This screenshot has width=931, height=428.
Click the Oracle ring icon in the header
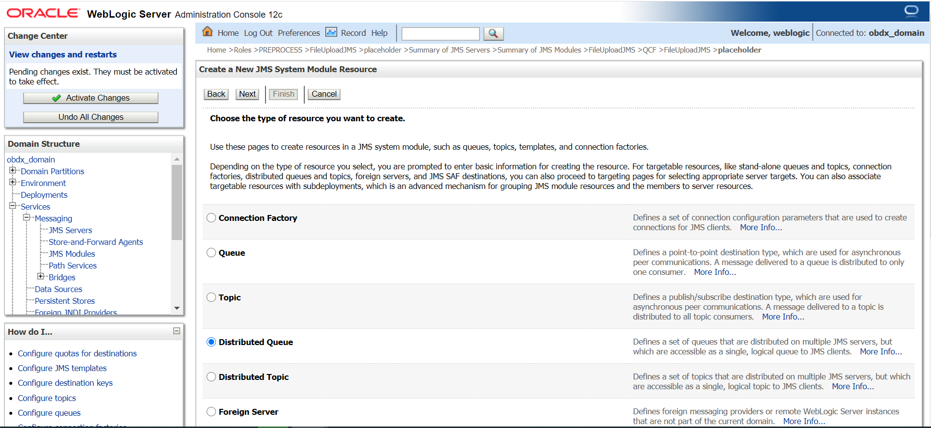point(911,11)
